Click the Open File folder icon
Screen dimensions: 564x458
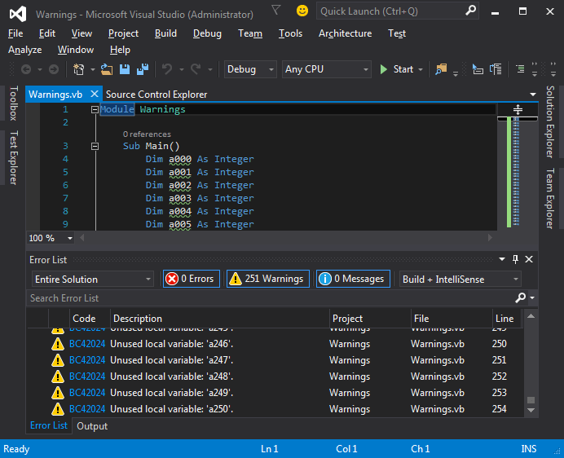(x=107, y=69)
